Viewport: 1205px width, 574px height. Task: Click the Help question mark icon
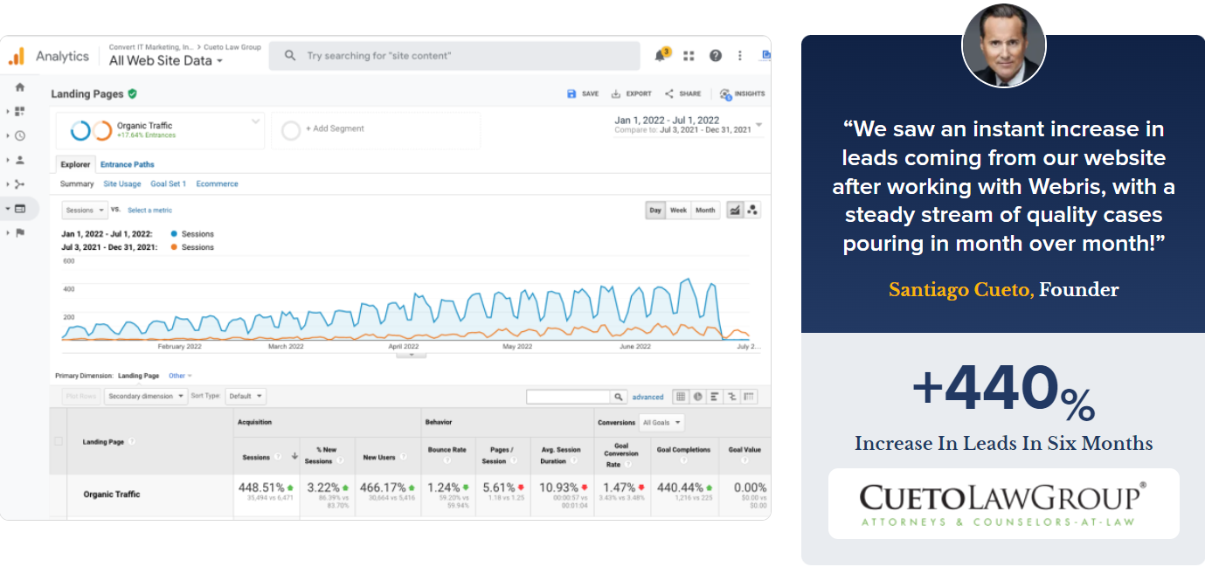coord(715,56)
